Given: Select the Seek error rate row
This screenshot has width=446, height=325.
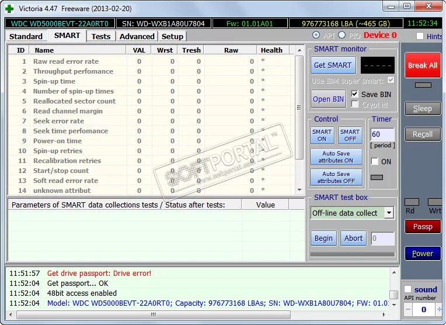Looking at the screenshot, I should 151,121.
